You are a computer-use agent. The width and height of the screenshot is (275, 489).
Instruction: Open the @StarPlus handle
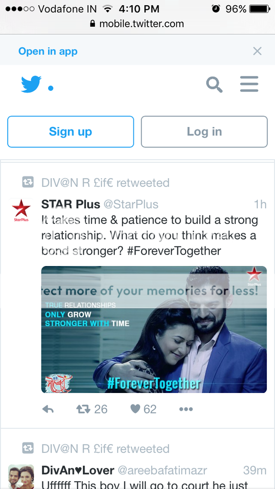coord(131,204)
